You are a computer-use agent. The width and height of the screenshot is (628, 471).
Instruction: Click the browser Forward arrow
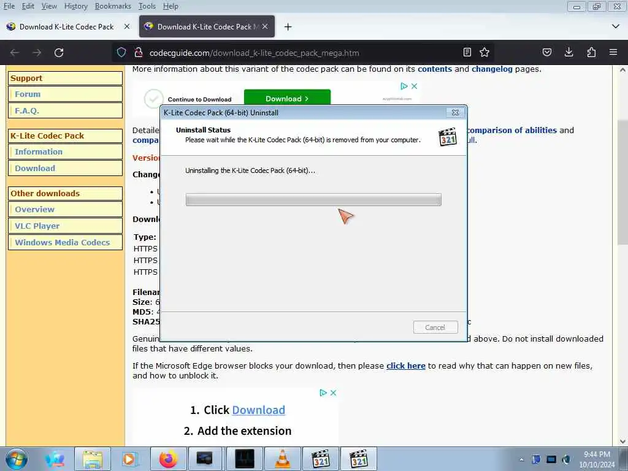point(37,53)
